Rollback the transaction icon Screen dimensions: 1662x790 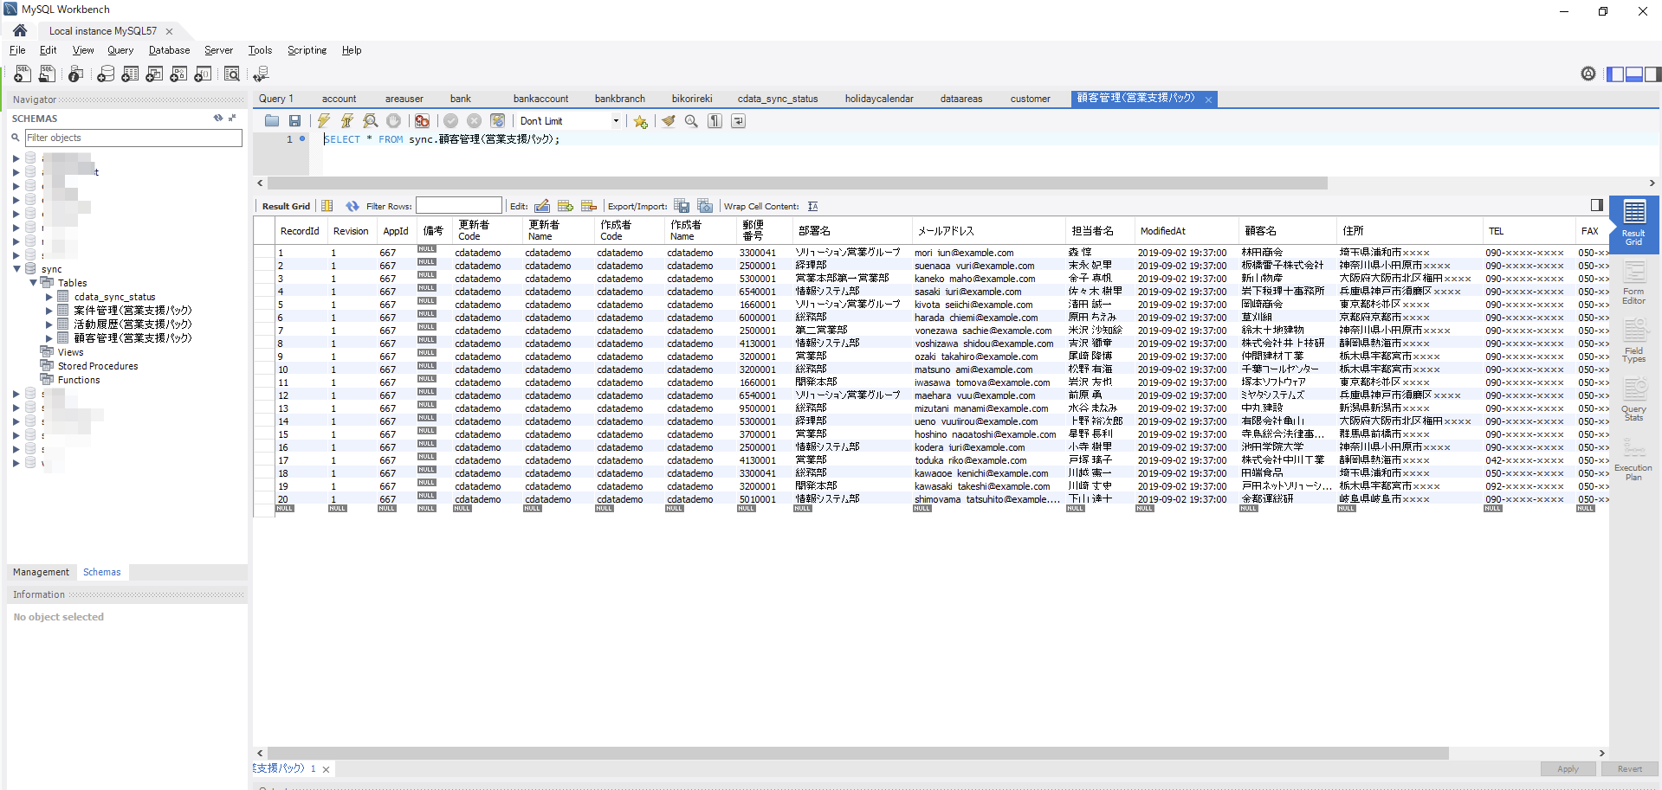(x=475, y=121)
